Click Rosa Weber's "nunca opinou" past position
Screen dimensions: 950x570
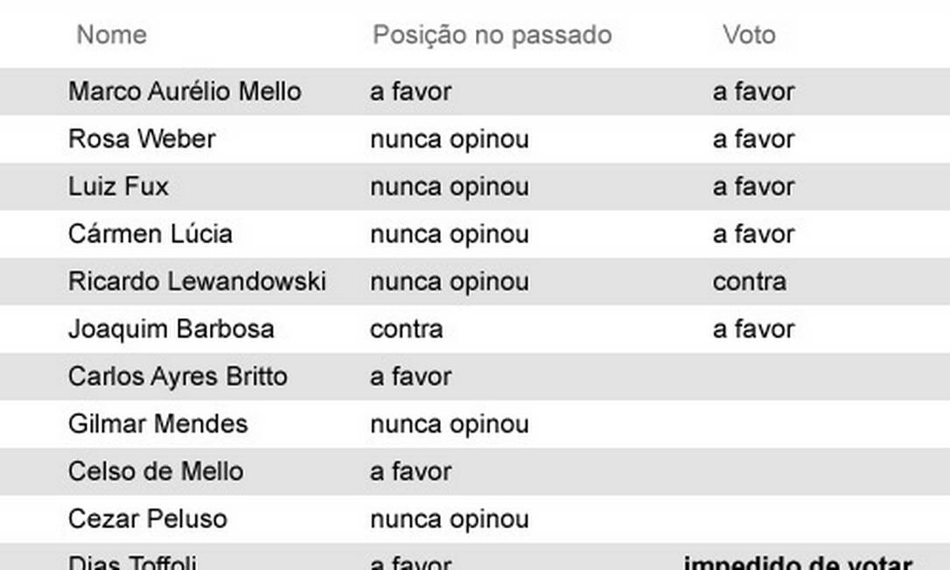(449, 139)
